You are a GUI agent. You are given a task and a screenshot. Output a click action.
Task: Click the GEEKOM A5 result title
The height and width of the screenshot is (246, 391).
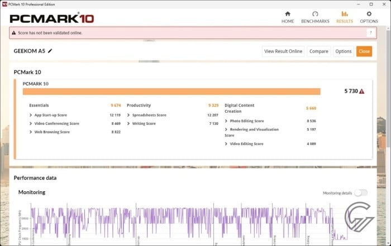(29, 51)
